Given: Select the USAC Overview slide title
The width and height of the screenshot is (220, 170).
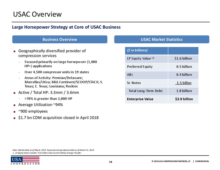Looking at the screenshot, I should (37, 14).
